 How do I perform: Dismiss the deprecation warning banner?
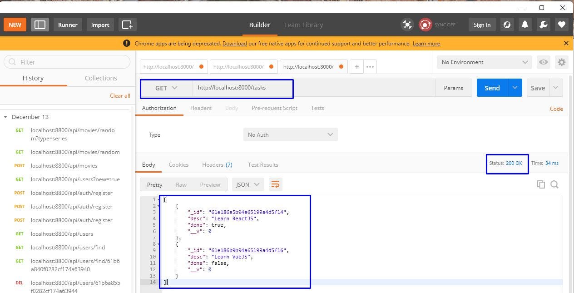[566, 43]
